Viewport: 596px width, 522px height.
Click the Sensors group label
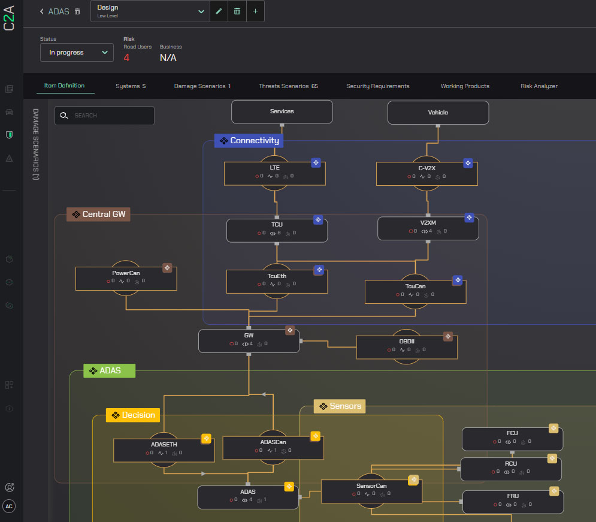pos(340,406)
